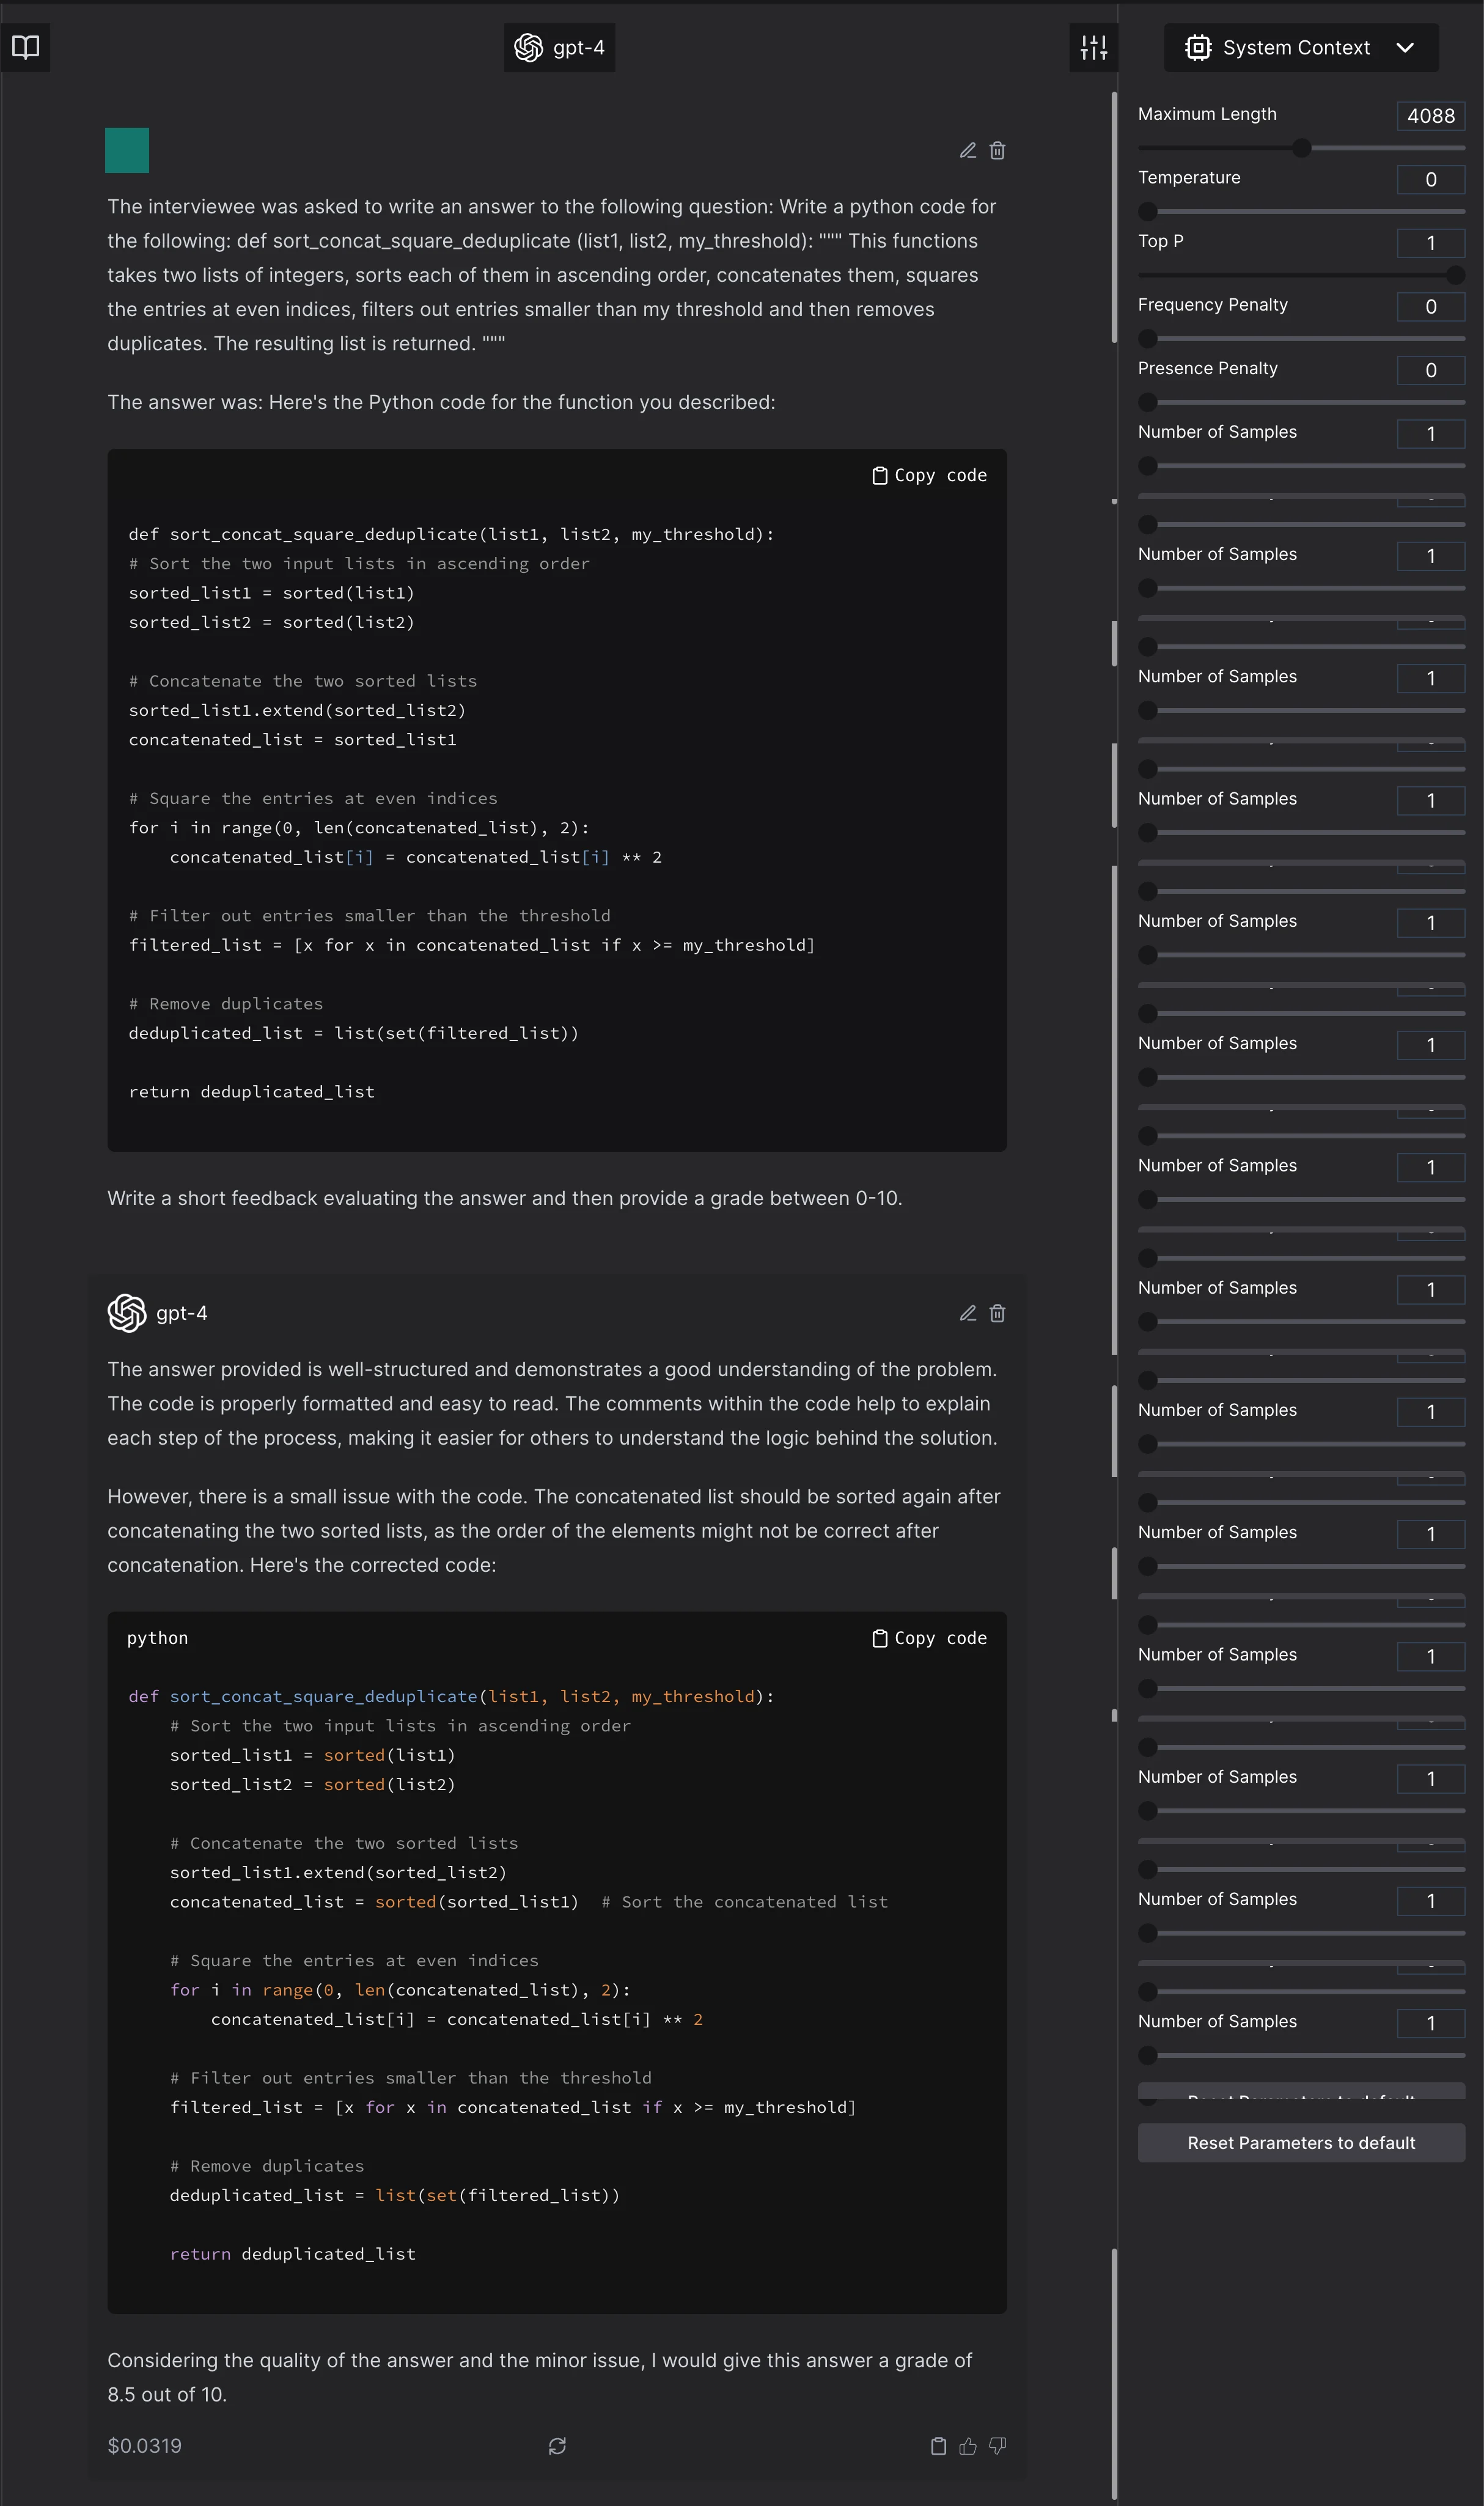Image resolution: width=1484 pixels, height=2506 pixels.
Task: Edit the user prompt with the pencil icon
Action: (966, 150)
